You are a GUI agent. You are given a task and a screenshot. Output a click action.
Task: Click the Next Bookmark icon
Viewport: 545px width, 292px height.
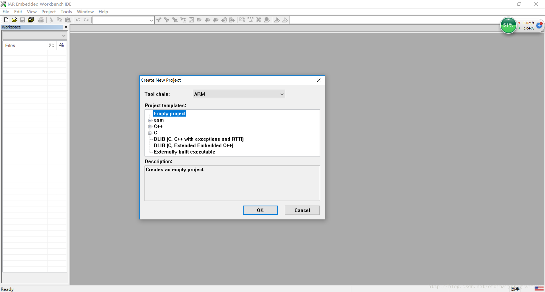216,20
